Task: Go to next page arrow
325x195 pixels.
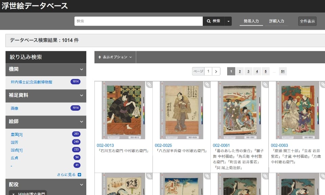Action: [216, 71]
